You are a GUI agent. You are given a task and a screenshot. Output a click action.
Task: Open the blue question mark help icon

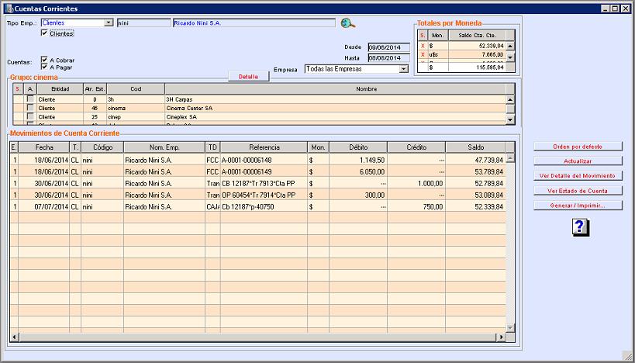click(x=581, y=228)
